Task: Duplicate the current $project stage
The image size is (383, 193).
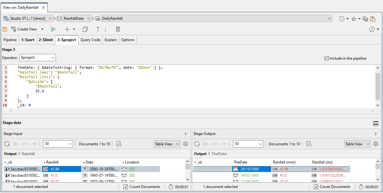Action: coord(85,29)
